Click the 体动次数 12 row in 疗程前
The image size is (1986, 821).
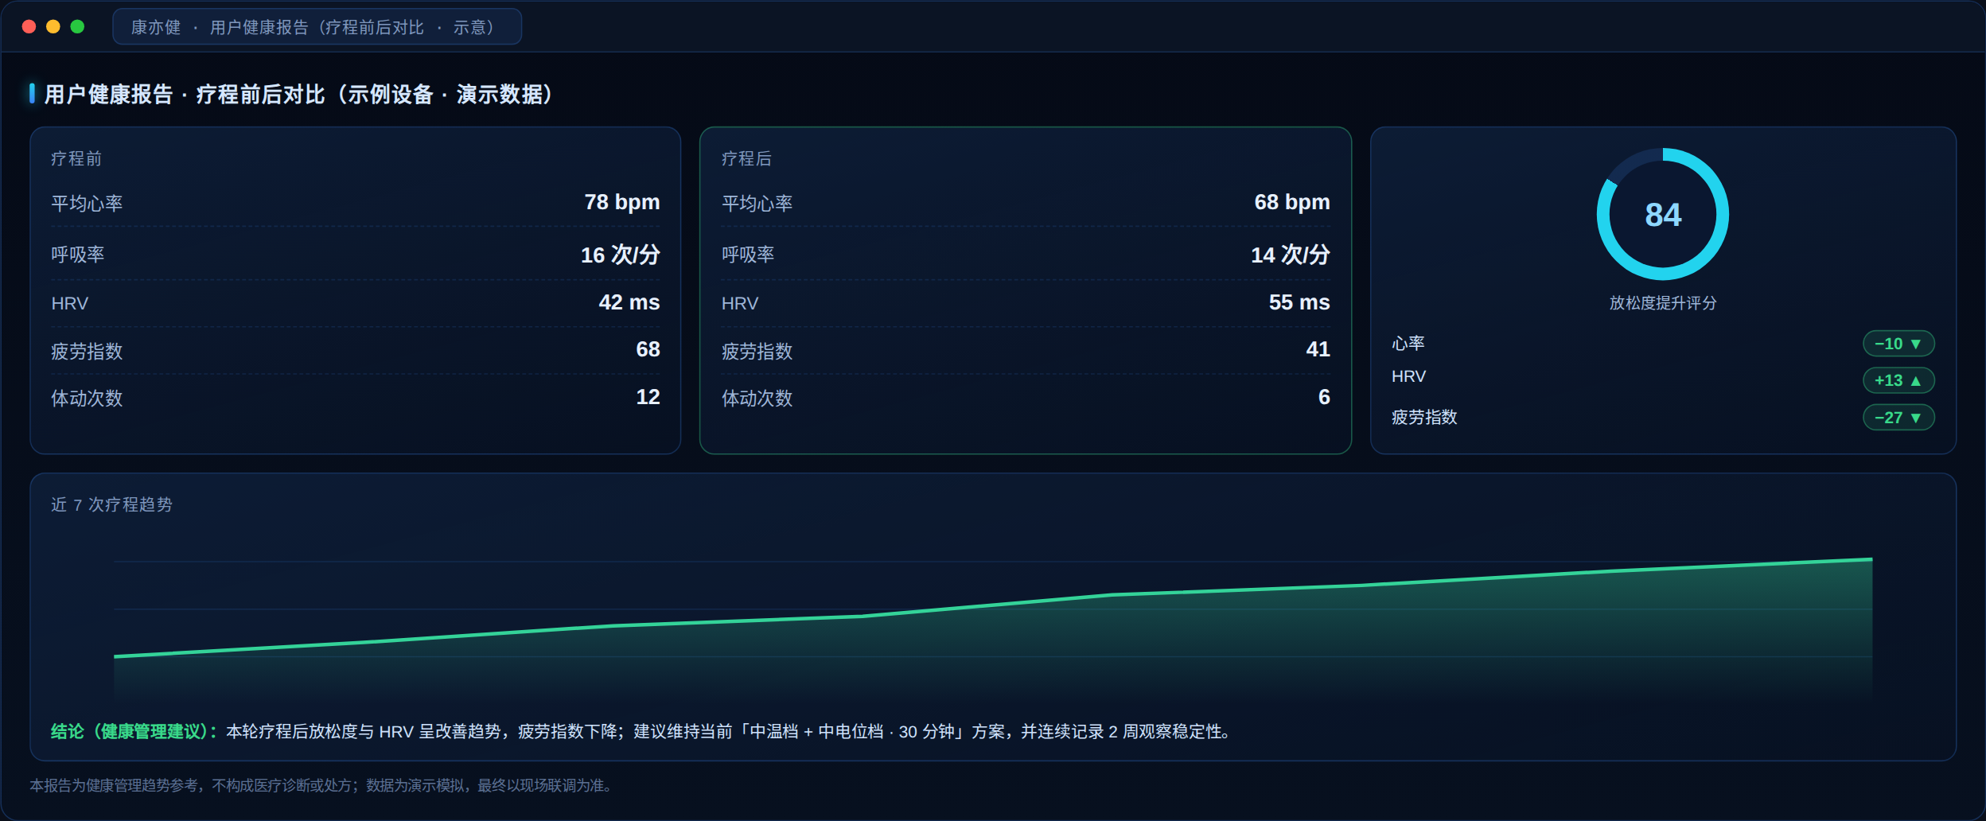point(356,398)
